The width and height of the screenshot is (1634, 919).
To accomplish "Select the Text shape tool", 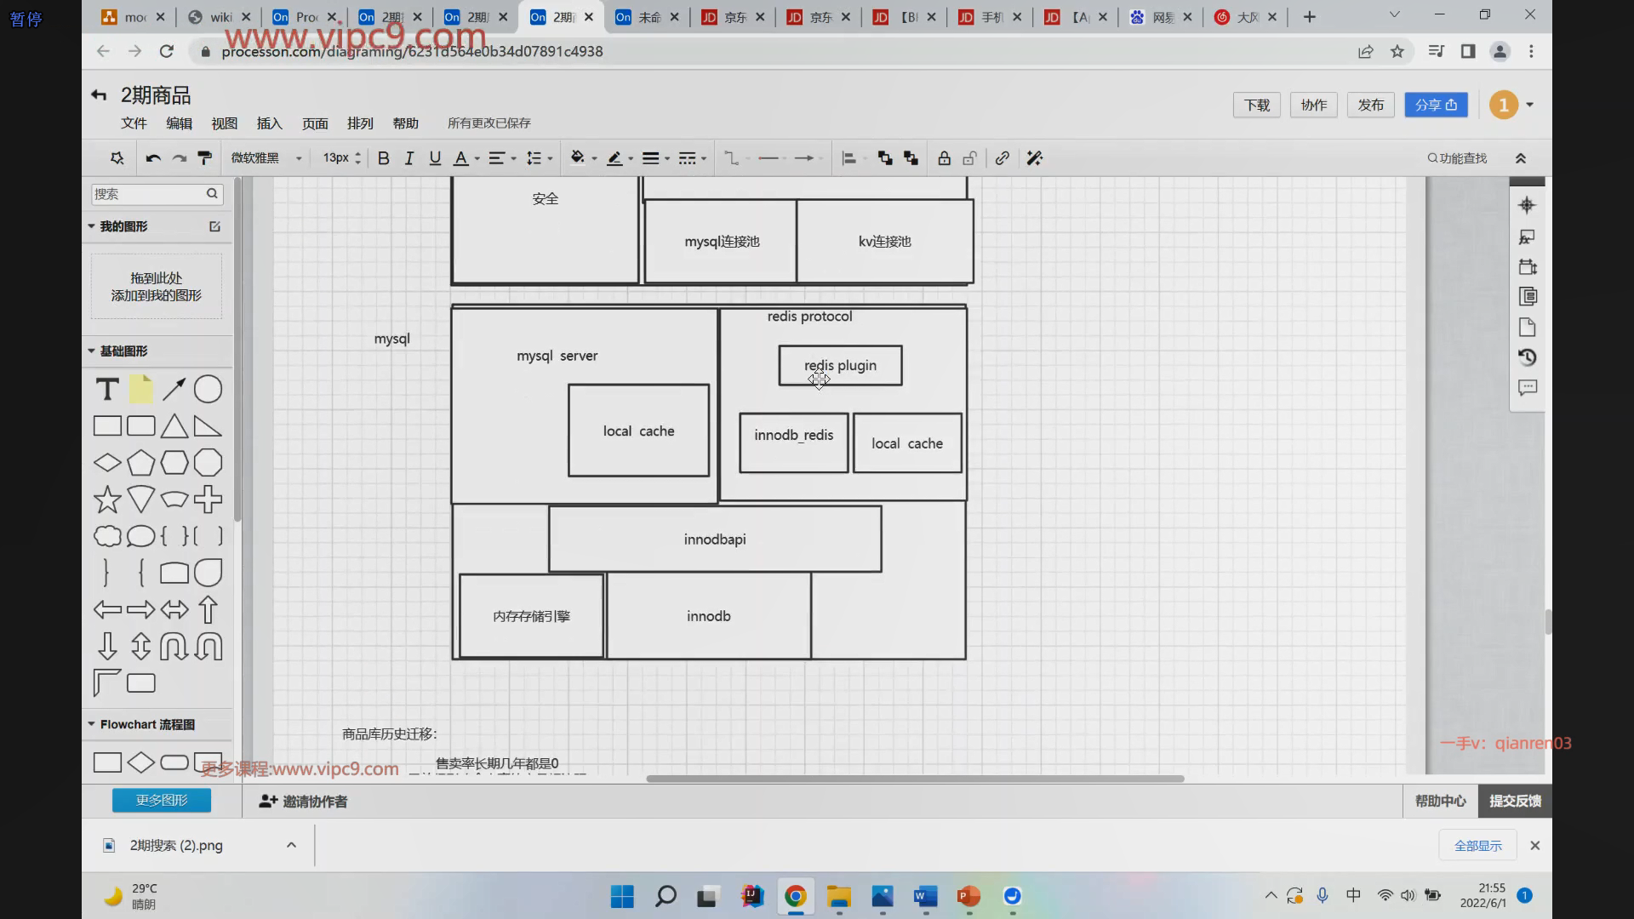I will [x=107, y=390].
